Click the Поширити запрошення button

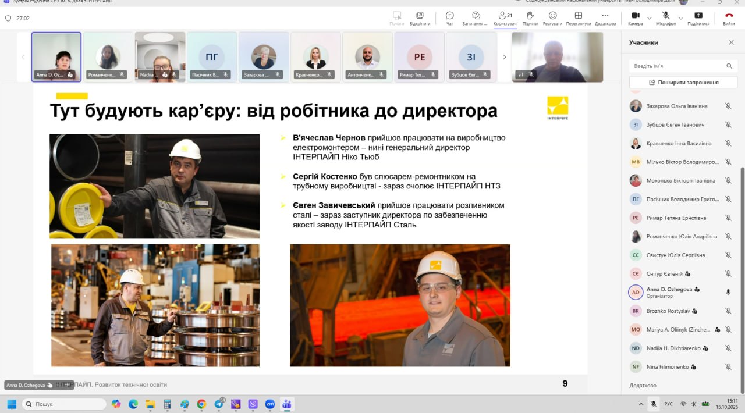(683, 83)
